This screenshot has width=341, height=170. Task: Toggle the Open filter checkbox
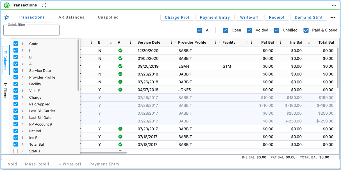(x=226, y=30)
